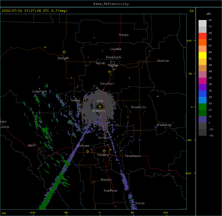Click the right axis -50 km tick label
This screenshot has height=216, width=222.
click(189, 140)
